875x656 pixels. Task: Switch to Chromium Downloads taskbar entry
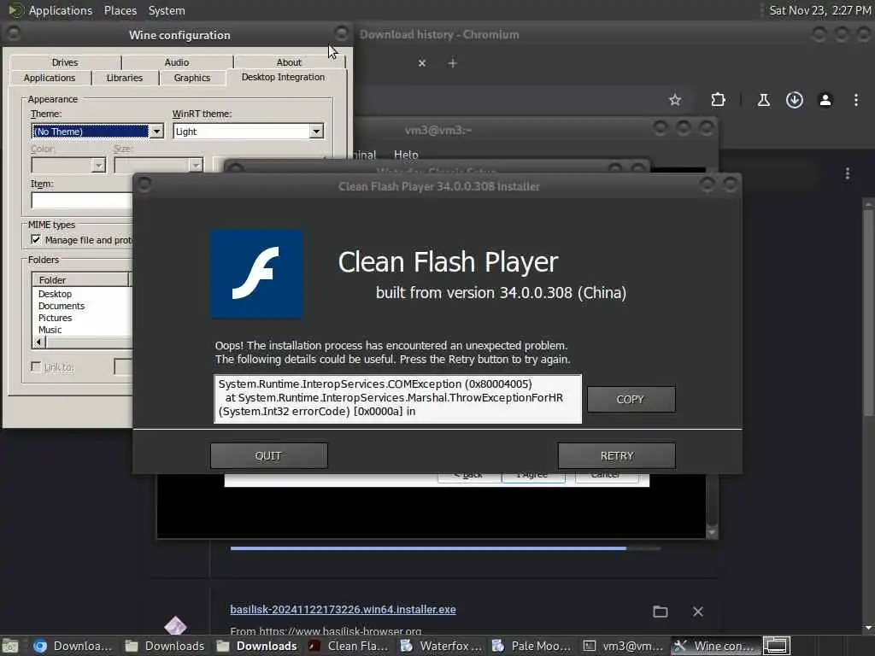tap(73, 646)
